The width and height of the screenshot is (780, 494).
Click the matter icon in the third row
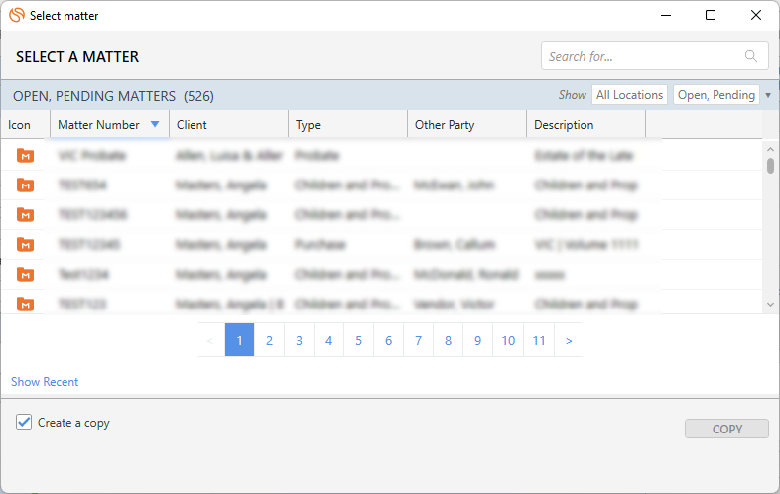[25, 215]
